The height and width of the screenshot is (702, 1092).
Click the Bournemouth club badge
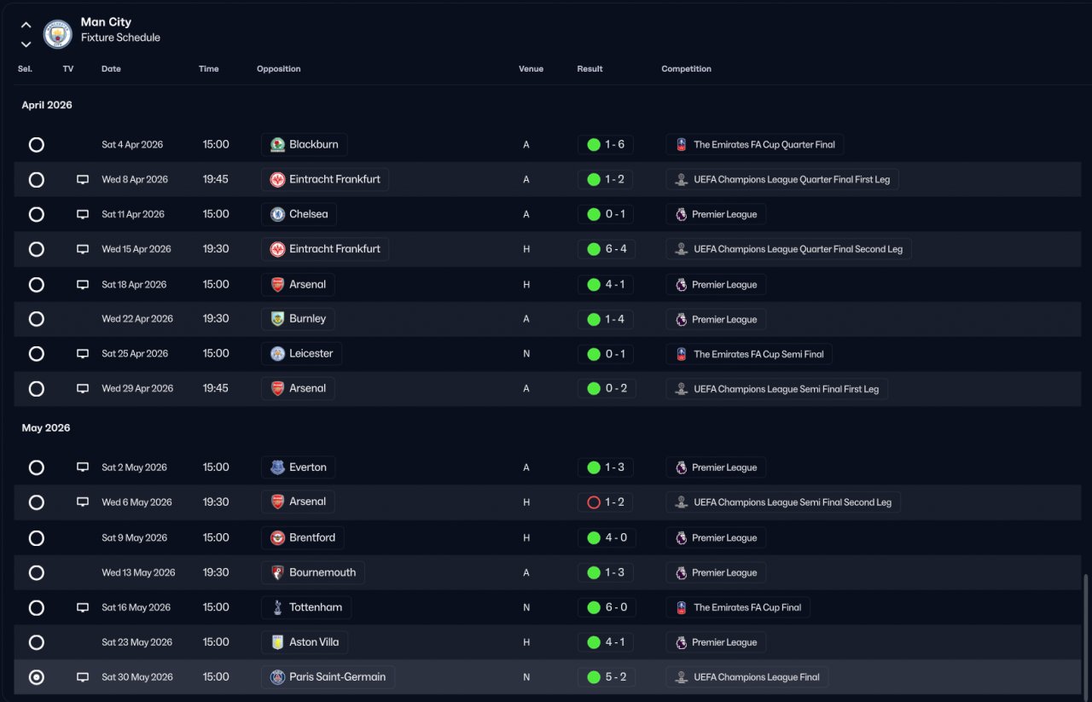tap(277, 572)
